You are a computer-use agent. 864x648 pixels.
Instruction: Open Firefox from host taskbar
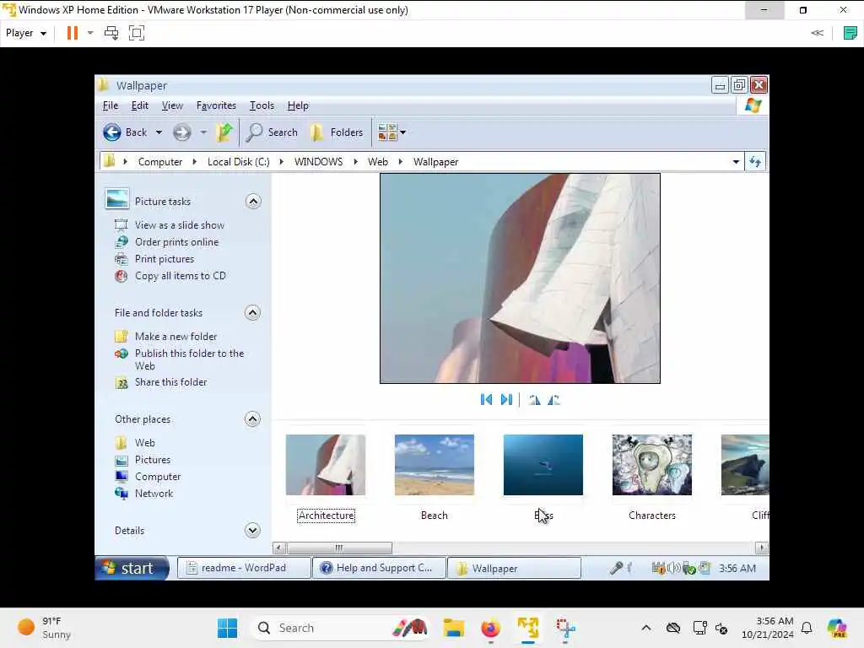coord(490,628)
